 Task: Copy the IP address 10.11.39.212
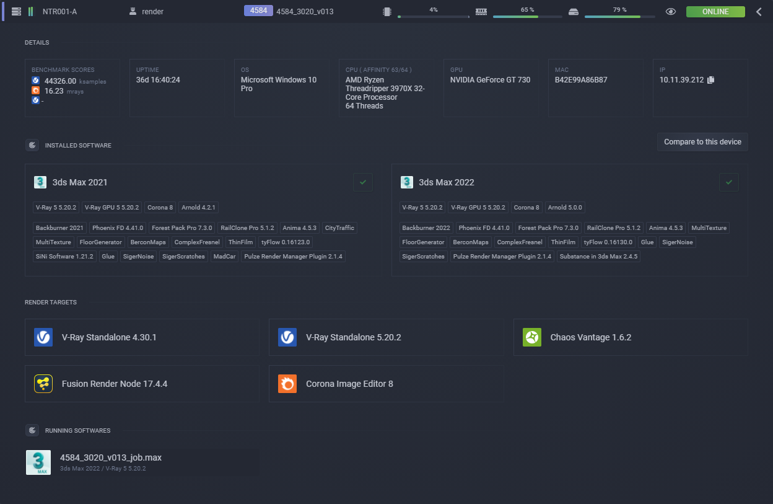coord(710,80)
